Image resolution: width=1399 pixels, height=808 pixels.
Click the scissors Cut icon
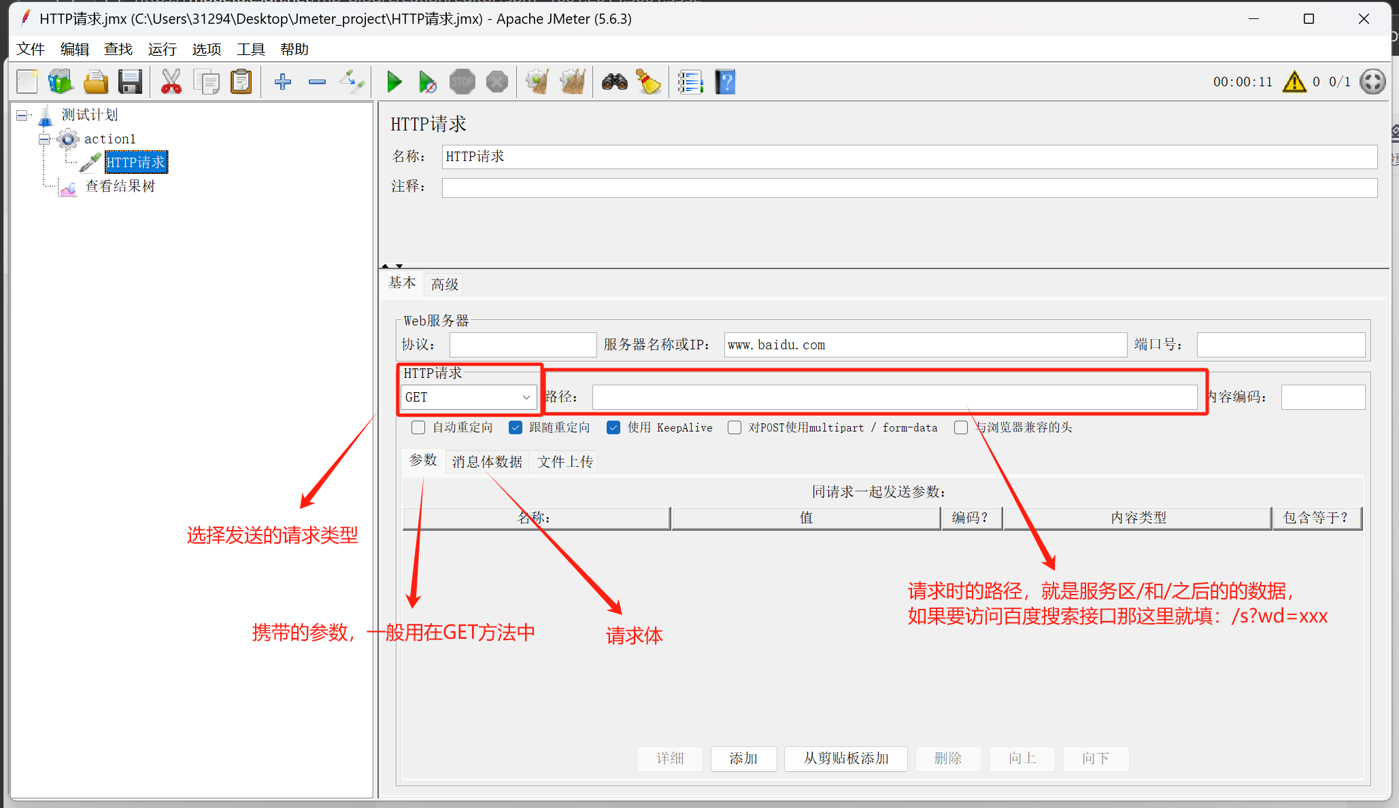[171, 82]
